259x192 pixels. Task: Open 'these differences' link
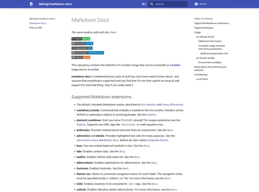173,105
